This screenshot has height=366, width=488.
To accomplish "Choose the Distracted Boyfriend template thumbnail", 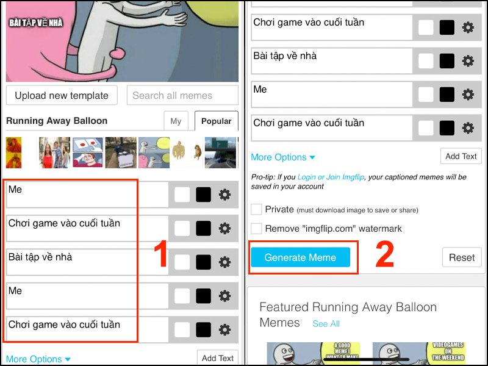I will [x=54, y=152].
